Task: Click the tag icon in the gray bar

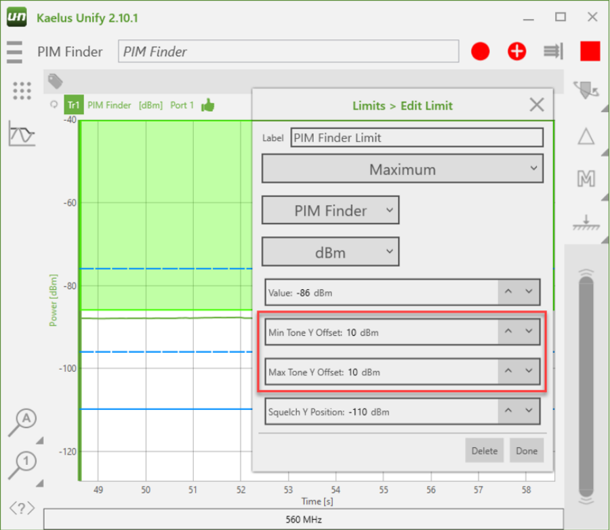Action: pos(55,81)
